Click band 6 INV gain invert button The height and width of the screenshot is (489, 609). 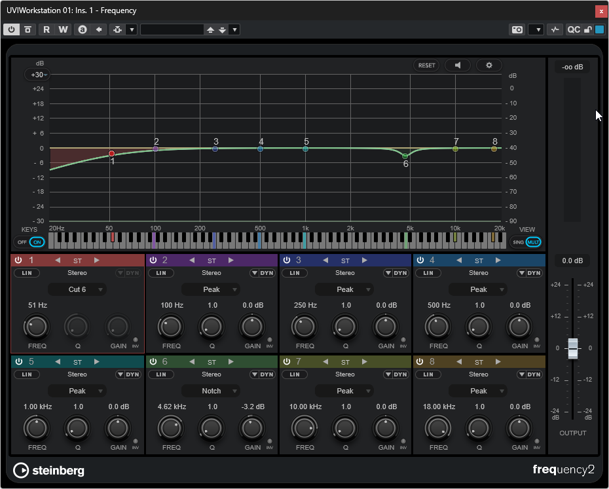270,443
